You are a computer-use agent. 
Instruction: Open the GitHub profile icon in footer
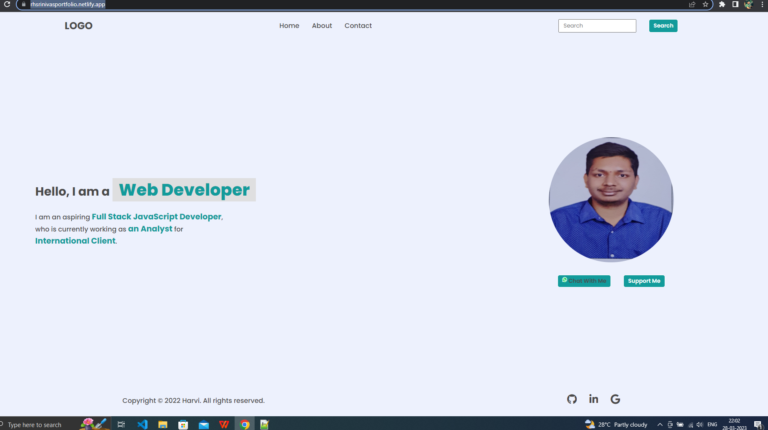pos(571,399)
